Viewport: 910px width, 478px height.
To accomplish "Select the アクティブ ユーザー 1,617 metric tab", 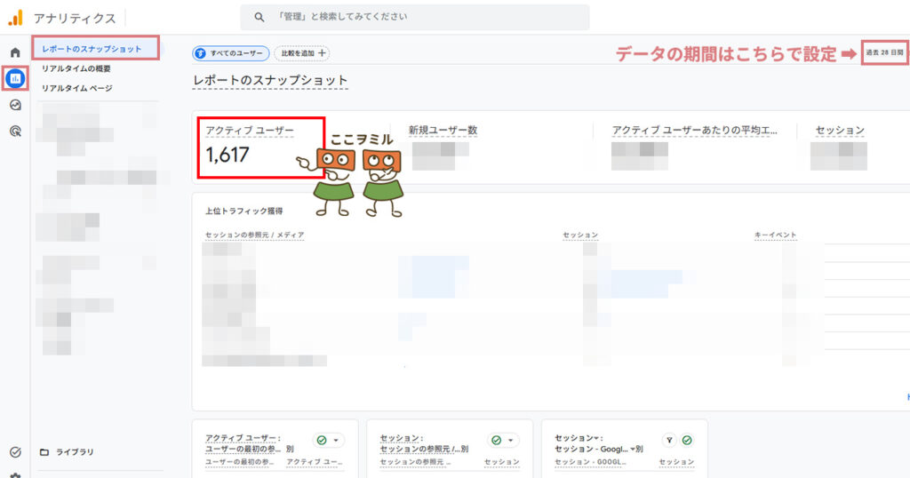I will (x=261, y=147).
